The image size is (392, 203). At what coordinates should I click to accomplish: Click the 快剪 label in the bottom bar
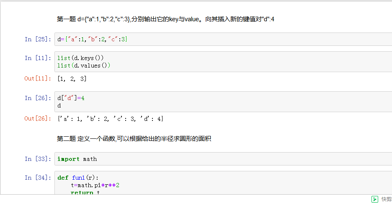(x=386, y=199)
